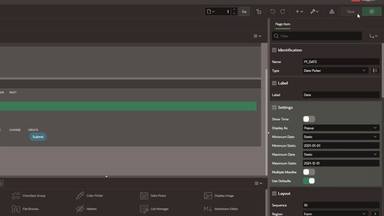Image resolution: width=384 pixels, height=216 pixels.
Task: Select the Checkbox Group gallery item
Action: (29, 196)
